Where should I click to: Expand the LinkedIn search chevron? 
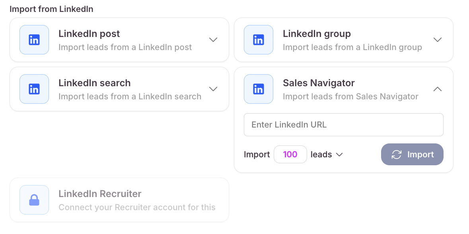coord(213,89)
